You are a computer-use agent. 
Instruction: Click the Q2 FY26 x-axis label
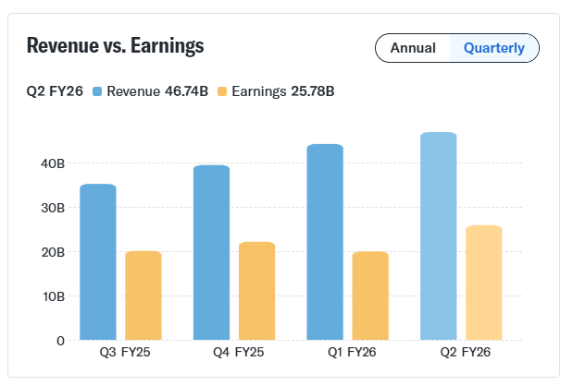click(461, 353)
